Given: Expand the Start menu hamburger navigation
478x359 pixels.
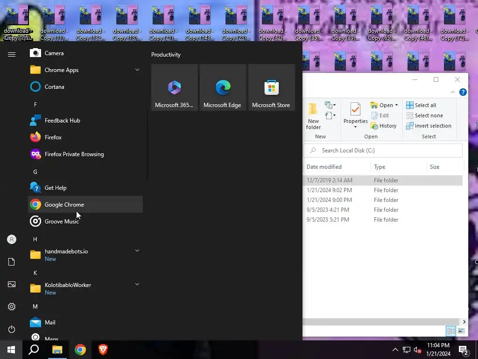Looking at the screenshot, I should click(x=12, y=54).
